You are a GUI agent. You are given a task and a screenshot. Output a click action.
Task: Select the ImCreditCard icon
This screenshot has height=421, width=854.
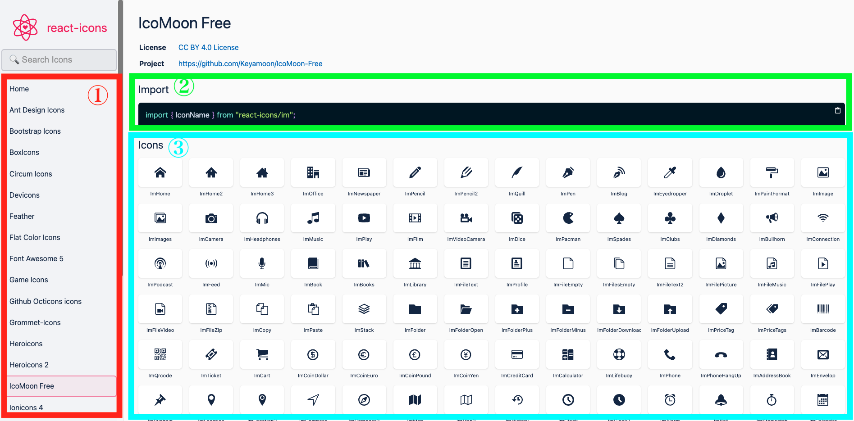coord(516,354)
